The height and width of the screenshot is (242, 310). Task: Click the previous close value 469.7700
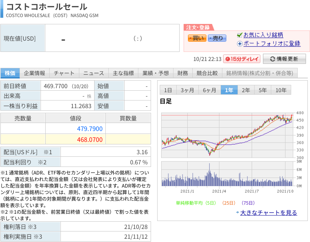pos(55,86)
